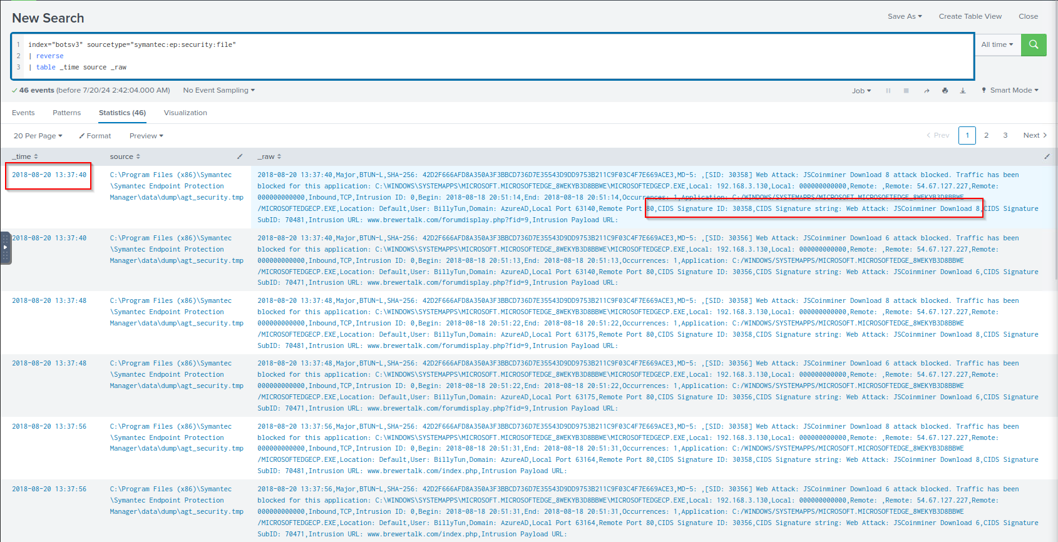1058x542 pixels.
Task: Run search with green magnifier button
Action: click(x=1033, y=44)
